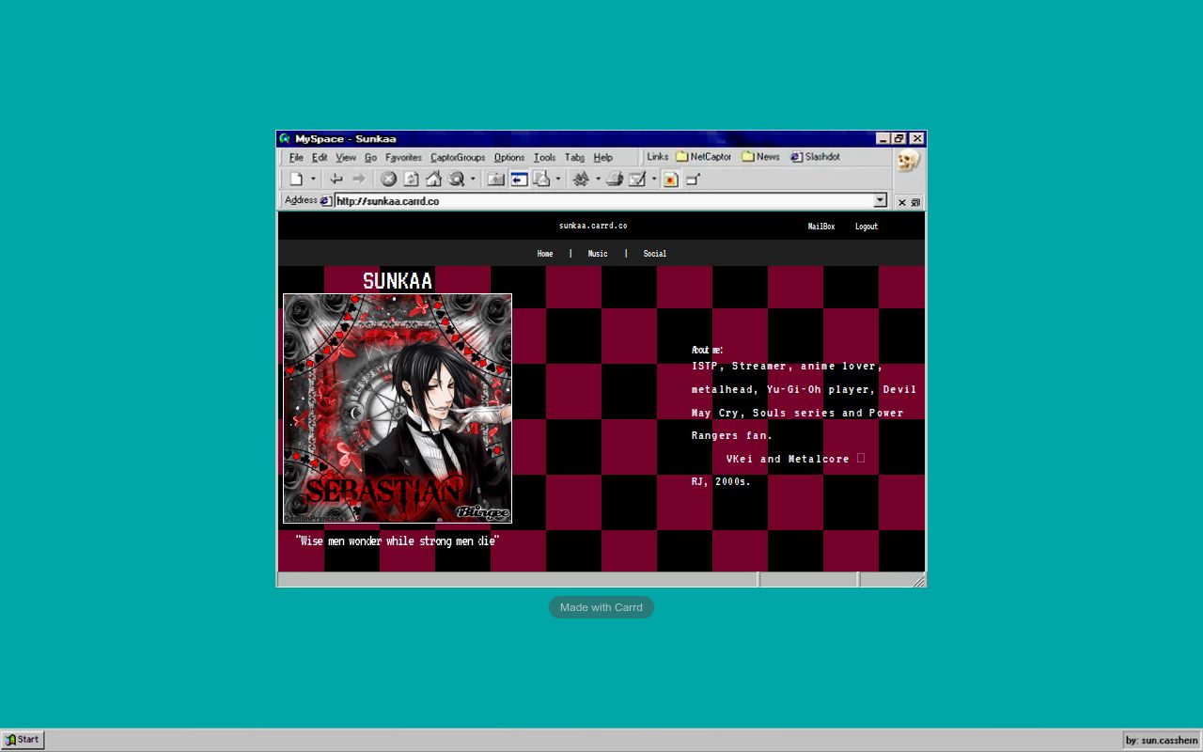1203x752 pixels.
Task: Click the Sebastian profile picture
Action: point(398,408)
